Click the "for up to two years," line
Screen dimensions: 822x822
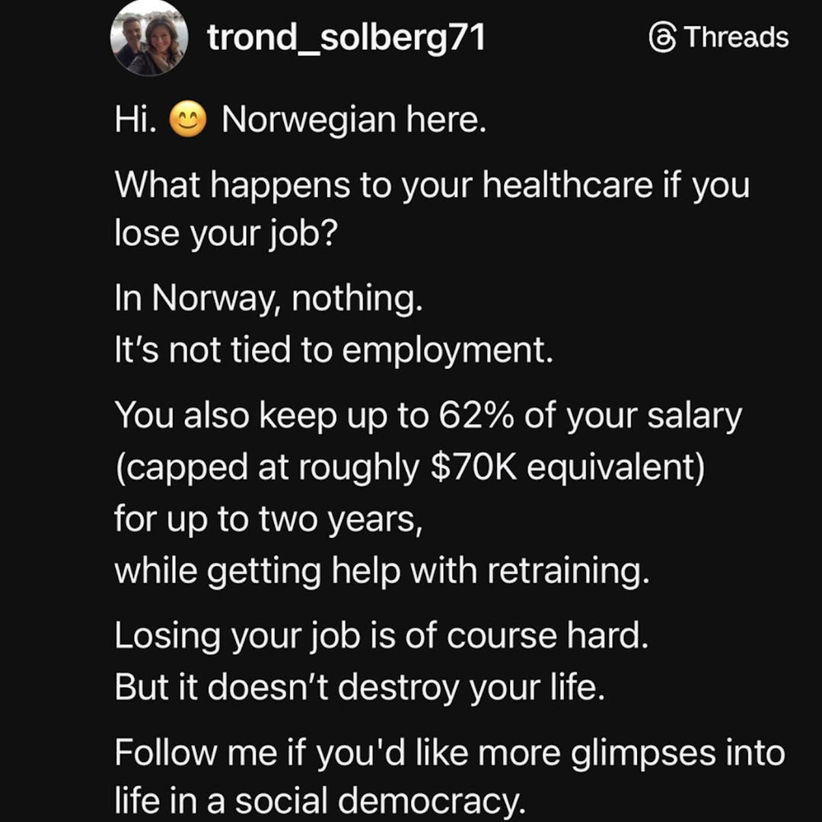coord(266,521)
